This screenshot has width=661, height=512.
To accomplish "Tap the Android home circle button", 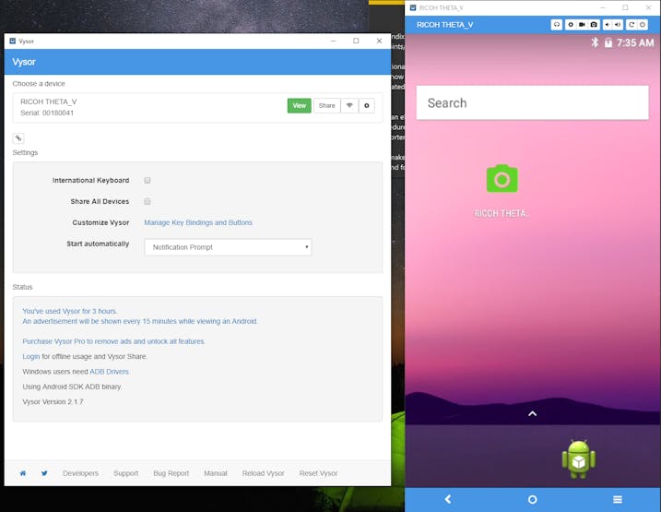I will click(532, 499).
